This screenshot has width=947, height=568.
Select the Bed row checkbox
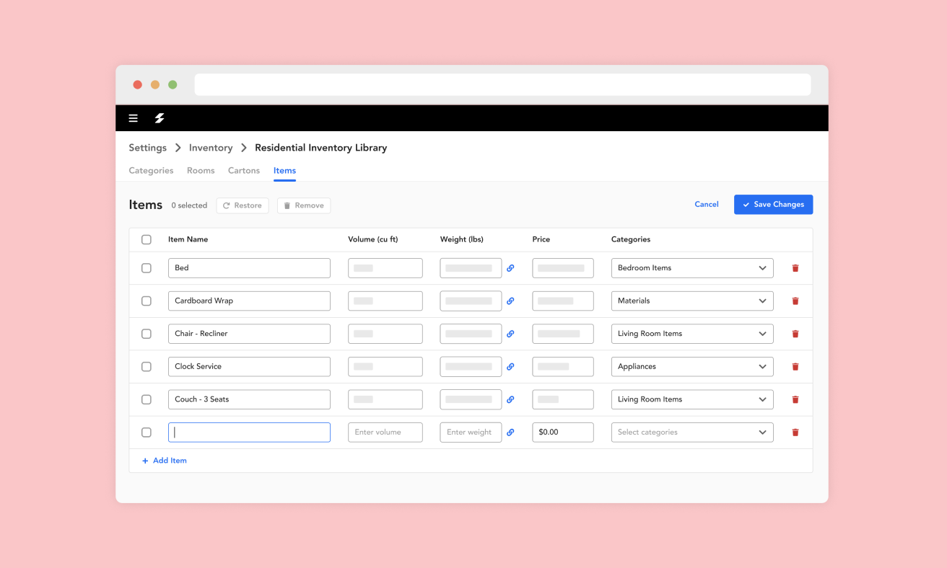[147, 268]
